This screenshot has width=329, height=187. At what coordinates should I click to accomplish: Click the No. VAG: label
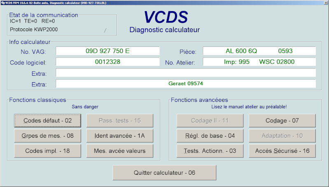point(33,52)
